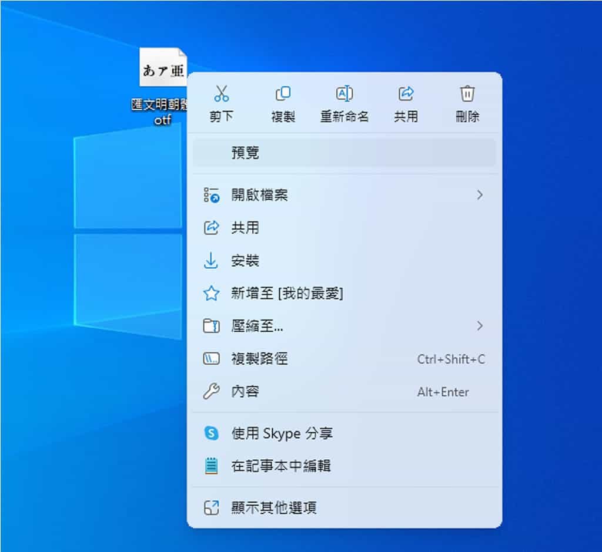The height and width of the screenshot is (552, 602).
Task: Click the 顯示其他選項 expand icon
Action: pyautogui.click(x=211, y=507)
